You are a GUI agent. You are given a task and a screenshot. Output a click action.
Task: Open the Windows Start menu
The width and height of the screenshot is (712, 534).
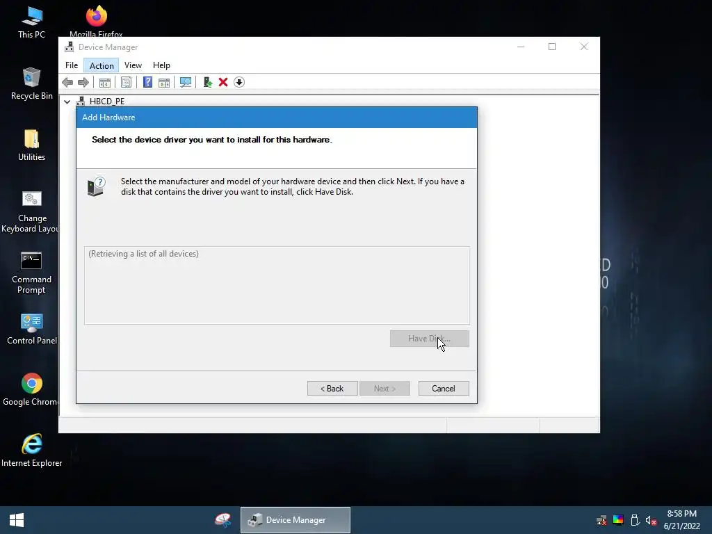[17, 520]
